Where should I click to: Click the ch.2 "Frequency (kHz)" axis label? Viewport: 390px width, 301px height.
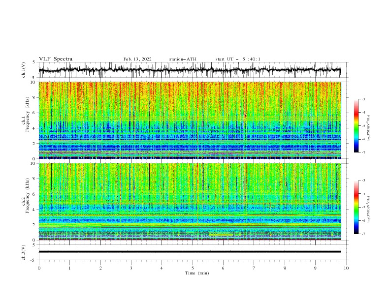(28, 196)
